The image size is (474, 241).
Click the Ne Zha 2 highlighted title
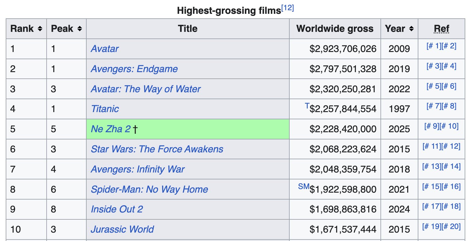pyautogui.click(x=111, y=129)
